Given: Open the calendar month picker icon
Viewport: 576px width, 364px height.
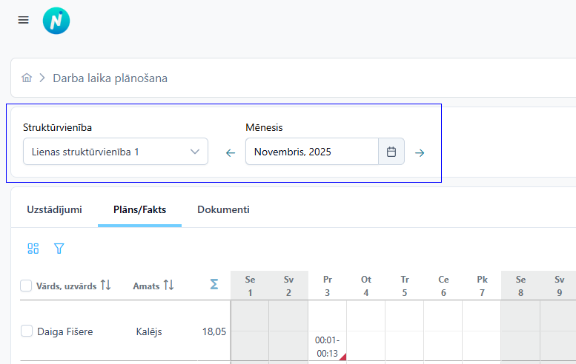Looking at the screenshot, I should tap(391, 152).
